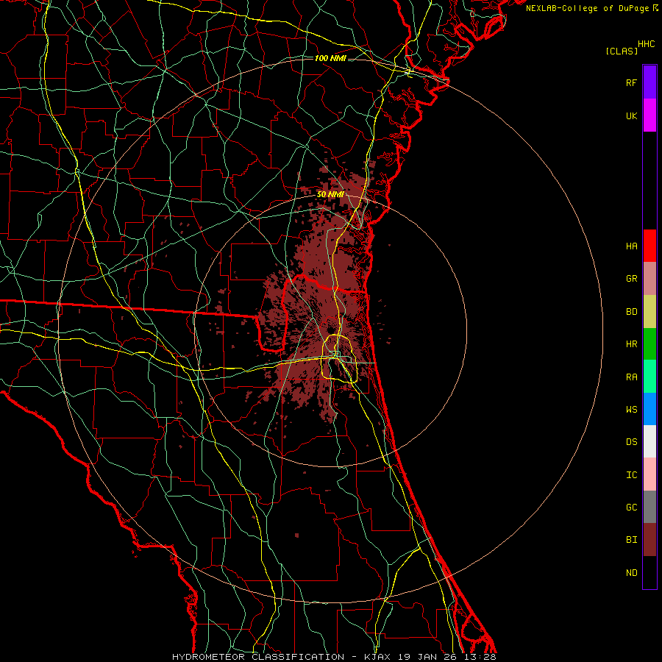Click the 100 NMI range ring label
Viewport: 662px width, 662px height.
(330, 58)
